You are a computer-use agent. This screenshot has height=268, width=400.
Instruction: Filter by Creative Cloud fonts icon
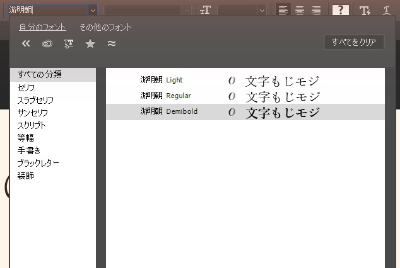(x=47, y=44)
